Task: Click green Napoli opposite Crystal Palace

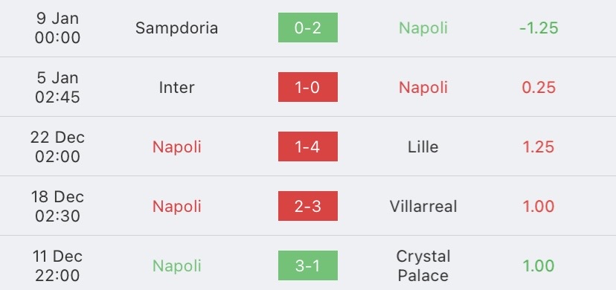Action: pos(177,266)
